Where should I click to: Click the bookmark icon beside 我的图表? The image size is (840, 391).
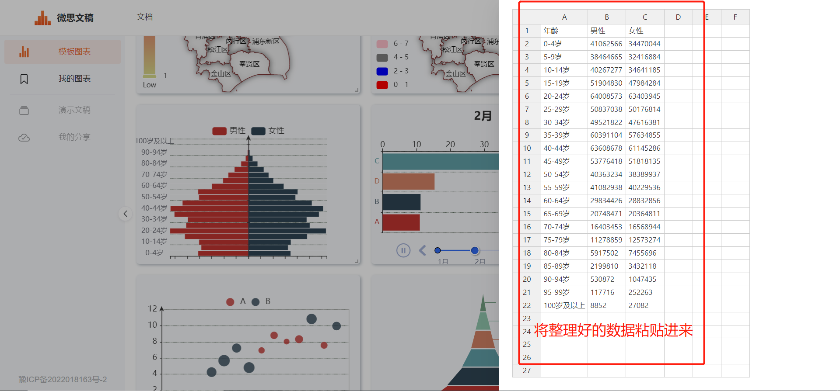(24, 79)
